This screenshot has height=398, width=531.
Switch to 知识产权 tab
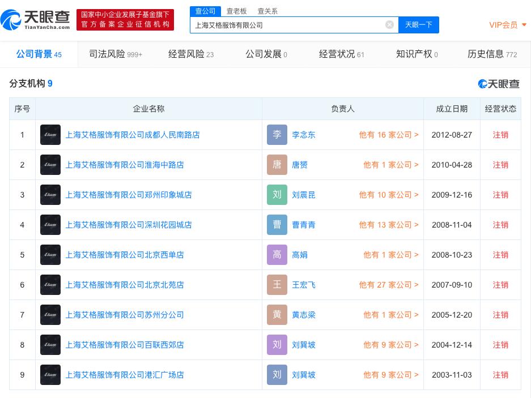pyautogui.click(x=417, y=54)
